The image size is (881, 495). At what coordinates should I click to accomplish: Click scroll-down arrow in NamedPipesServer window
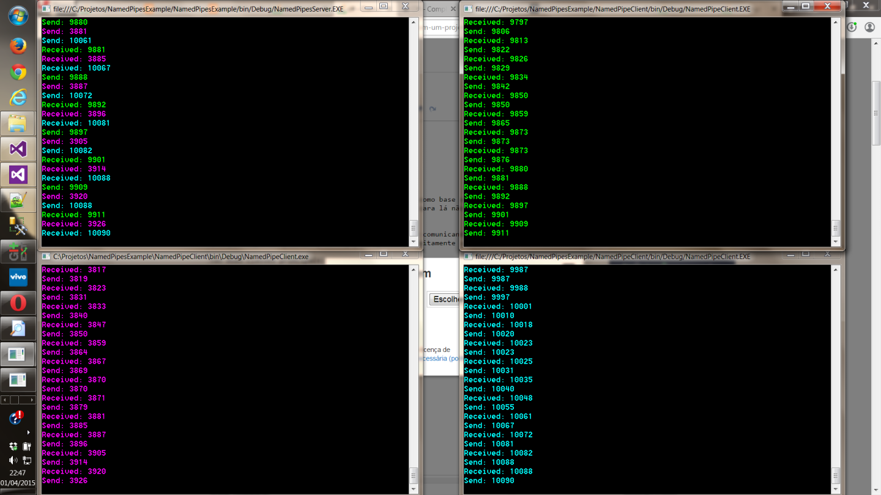click(x=414, y=242)
